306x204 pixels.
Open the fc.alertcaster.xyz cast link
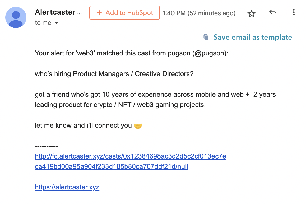pyautogui.click(x=130, y=156)
